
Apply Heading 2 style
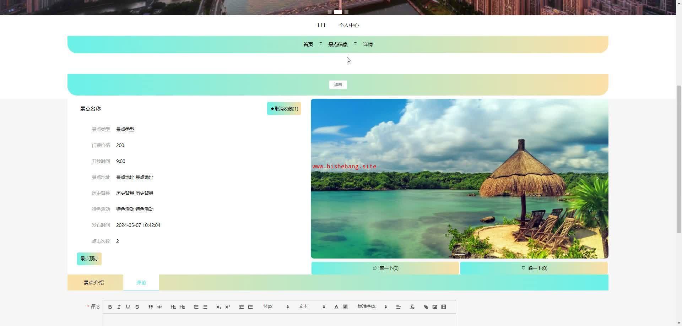click(x=182, y=307)
